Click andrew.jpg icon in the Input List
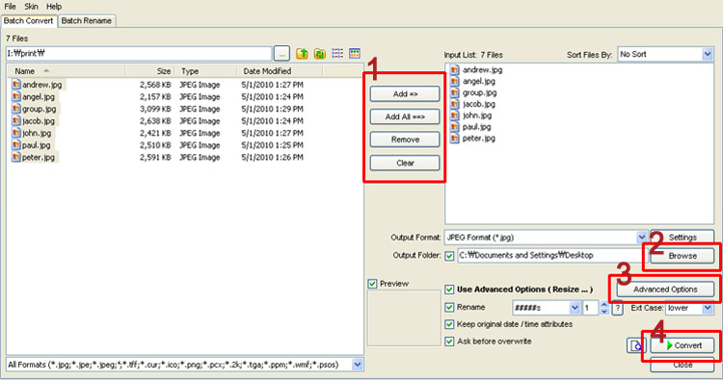 point(455,70)
